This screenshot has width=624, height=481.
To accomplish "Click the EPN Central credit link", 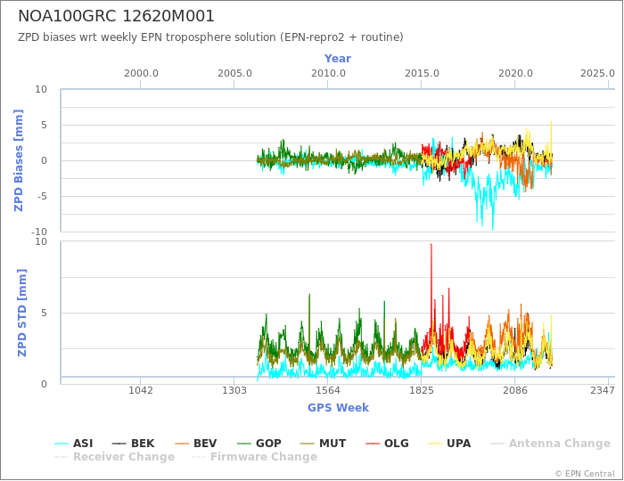I will pos(585,474).
